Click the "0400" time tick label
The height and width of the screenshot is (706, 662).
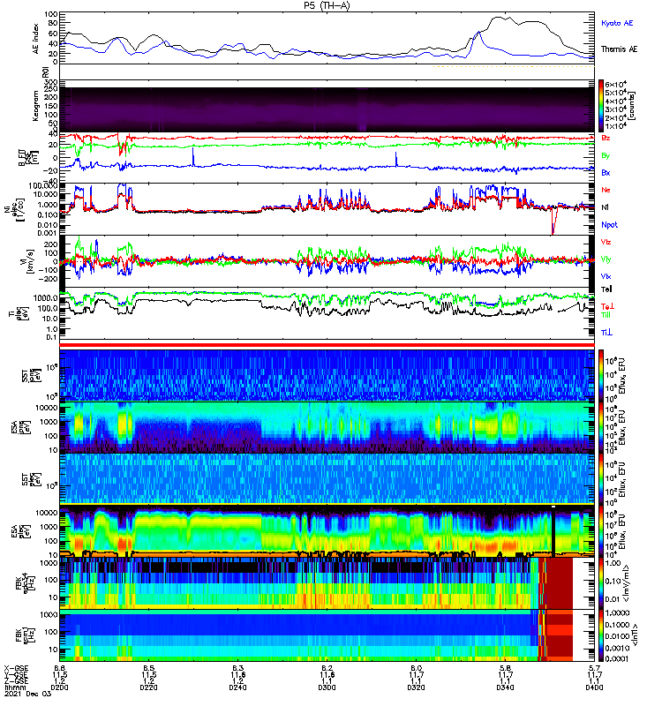pos(594,687)
